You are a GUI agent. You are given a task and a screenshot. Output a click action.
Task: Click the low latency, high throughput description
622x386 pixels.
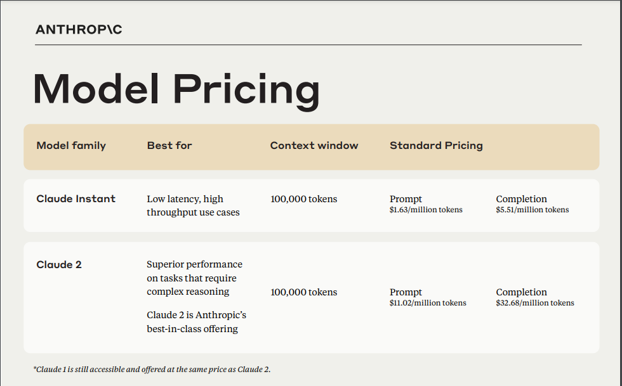pos(193,206)
